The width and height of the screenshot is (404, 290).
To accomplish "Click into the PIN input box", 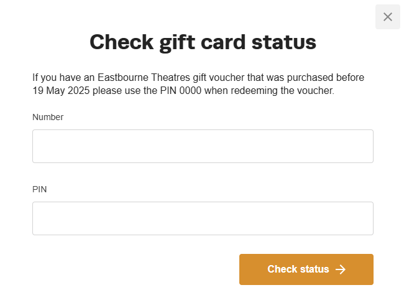I will [203, 218].
